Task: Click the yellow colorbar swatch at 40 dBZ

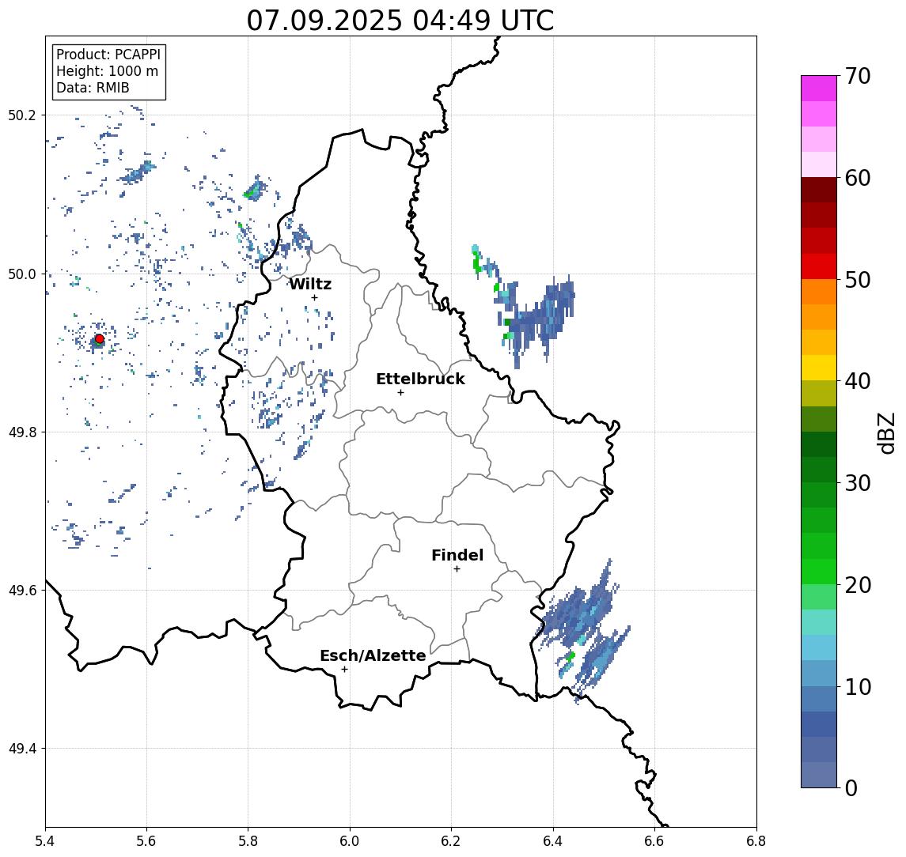Action: pos(819,368)
